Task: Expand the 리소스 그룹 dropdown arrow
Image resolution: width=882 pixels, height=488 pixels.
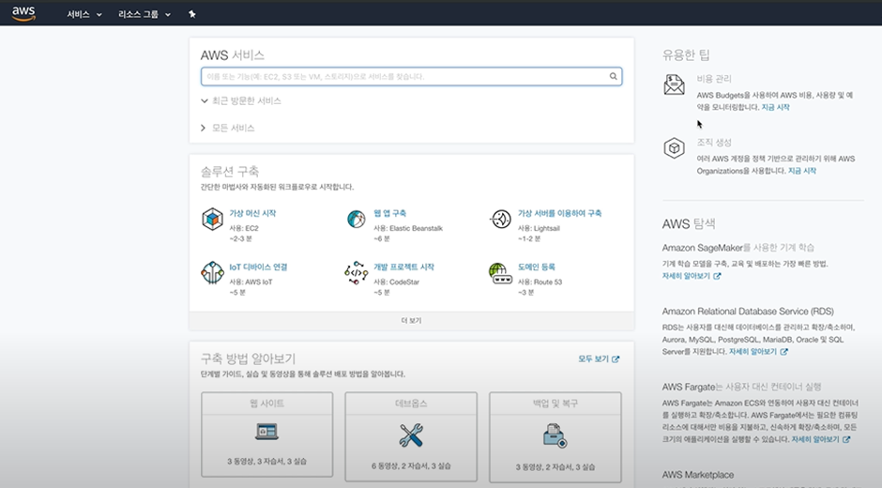Action: pos(168,15)
